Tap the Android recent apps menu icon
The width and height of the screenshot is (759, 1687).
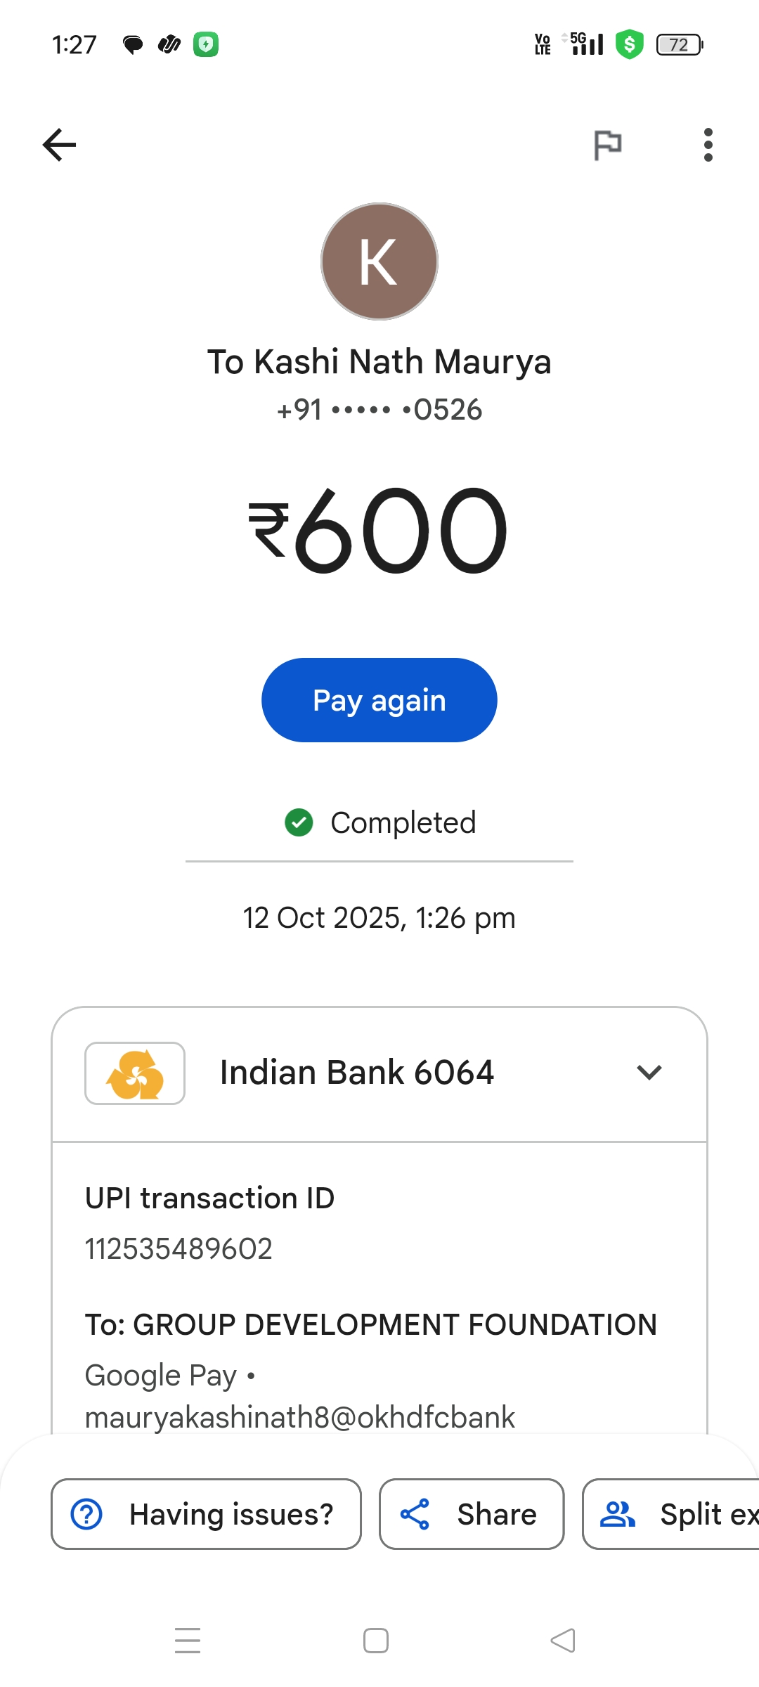[x=188, y=1641]
